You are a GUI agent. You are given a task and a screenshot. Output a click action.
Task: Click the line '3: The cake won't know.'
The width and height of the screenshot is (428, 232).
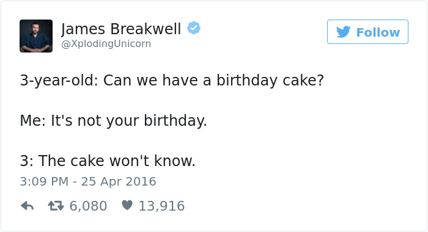[x=108, y=161]
